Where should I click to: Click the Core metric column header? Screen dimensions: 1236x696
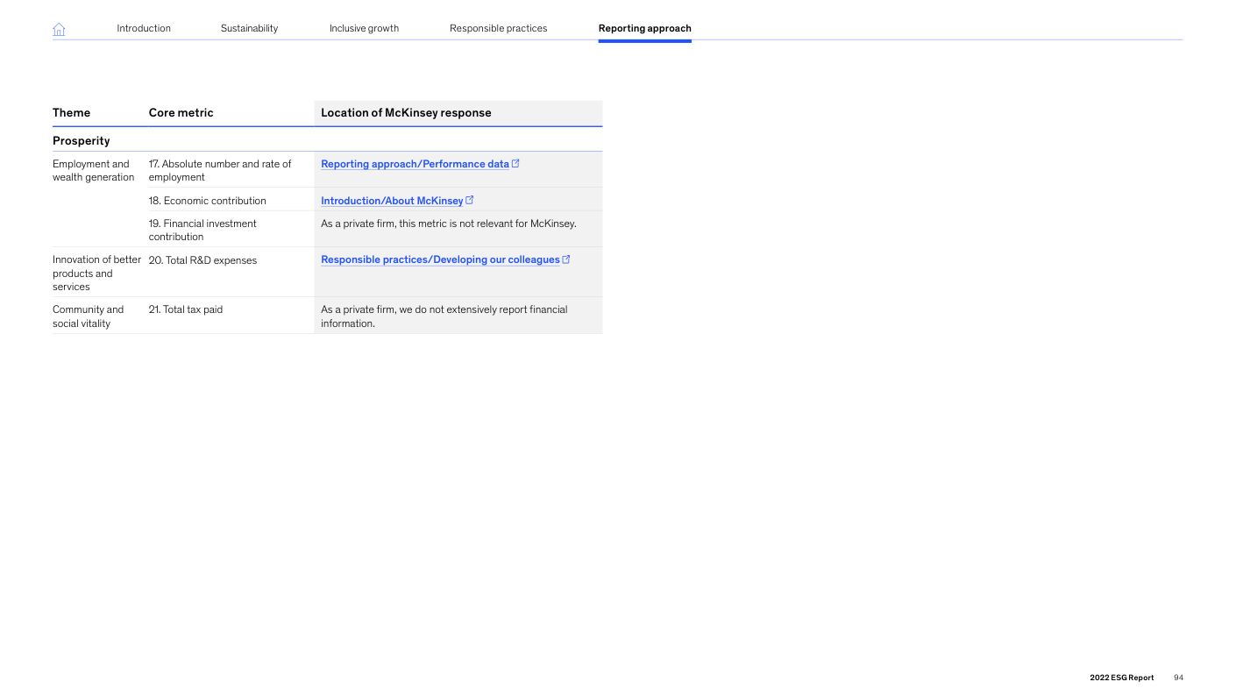(x=181, y=112)
